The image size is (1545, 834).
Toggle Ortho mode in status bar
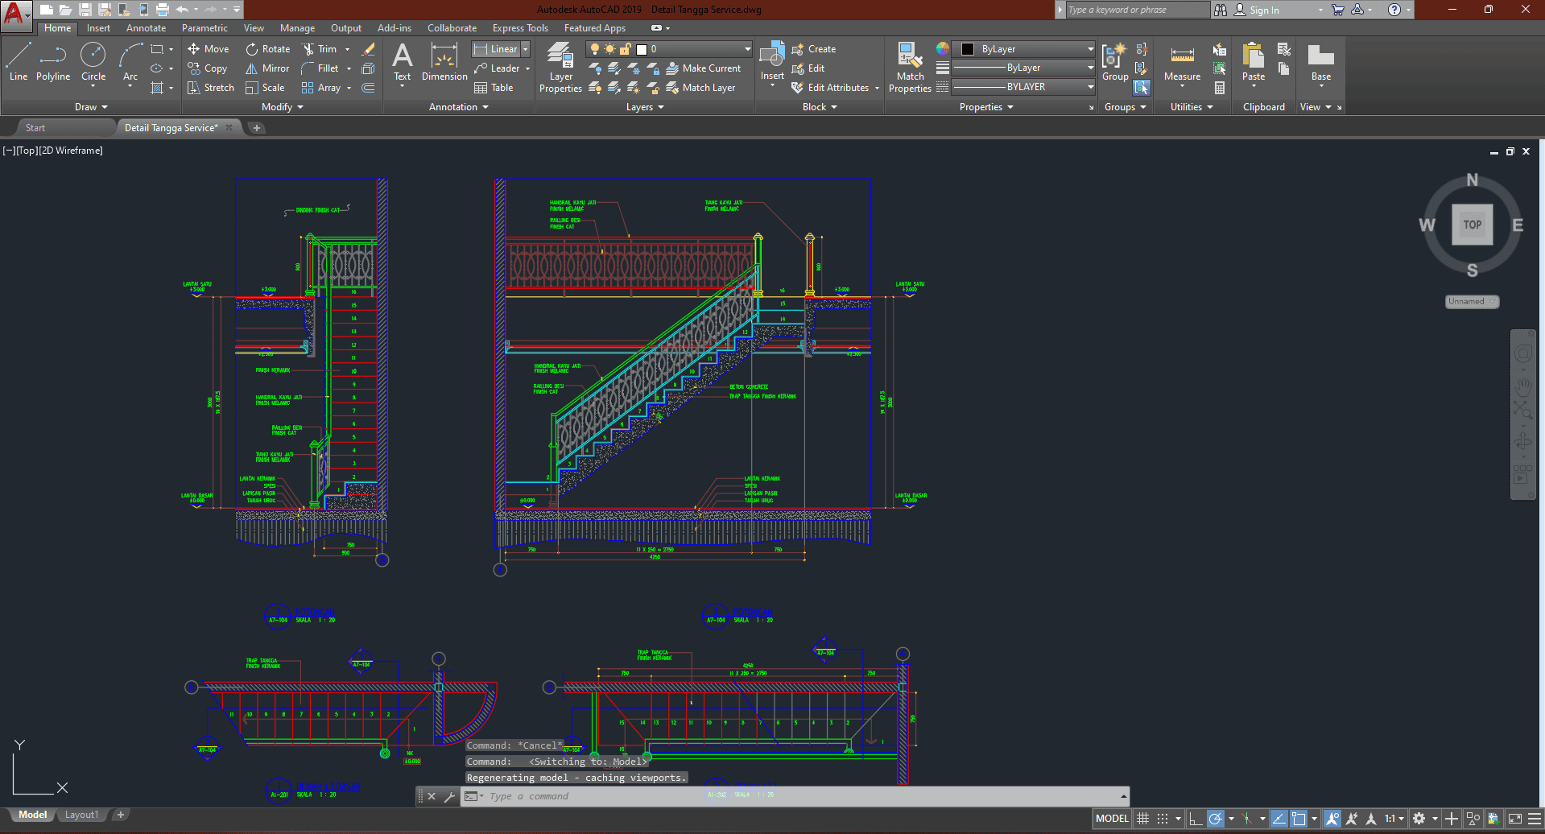(x=1196, y=819)
